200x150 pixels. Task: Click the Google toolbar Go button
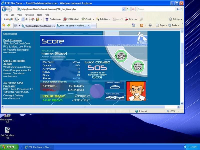27,19
